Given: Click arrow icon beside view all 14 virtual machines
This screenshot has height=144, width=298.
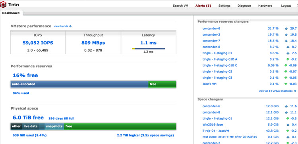Looking at the screenshot, I should tap(295, 91).
